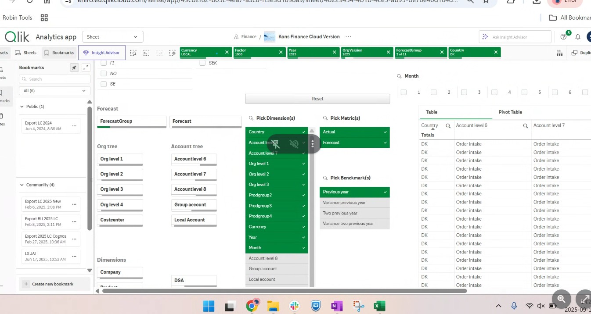Collapse the Community (4) bookmarks section

click(x=22, y=185)
